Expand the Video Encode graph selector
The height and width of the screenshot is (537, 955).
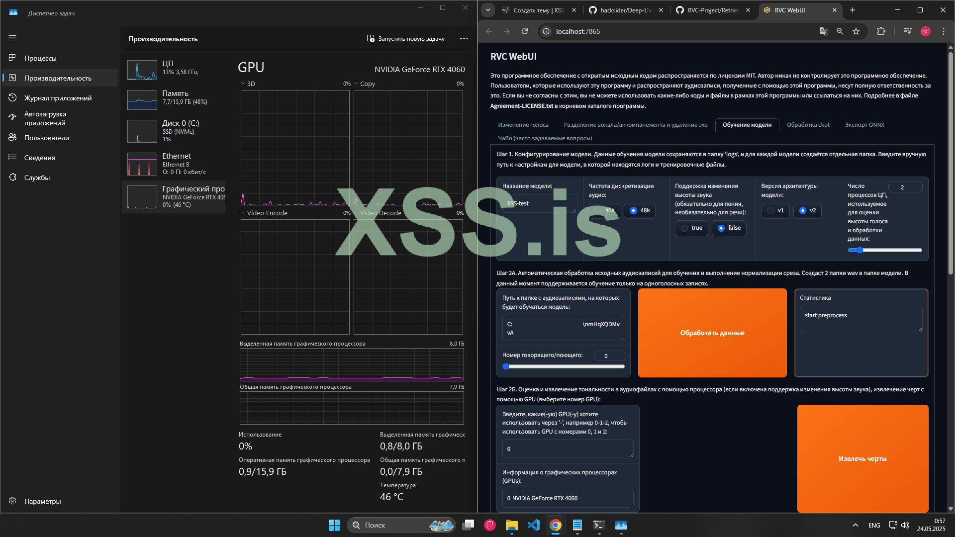pyautogui.click(x=243, y=213)
